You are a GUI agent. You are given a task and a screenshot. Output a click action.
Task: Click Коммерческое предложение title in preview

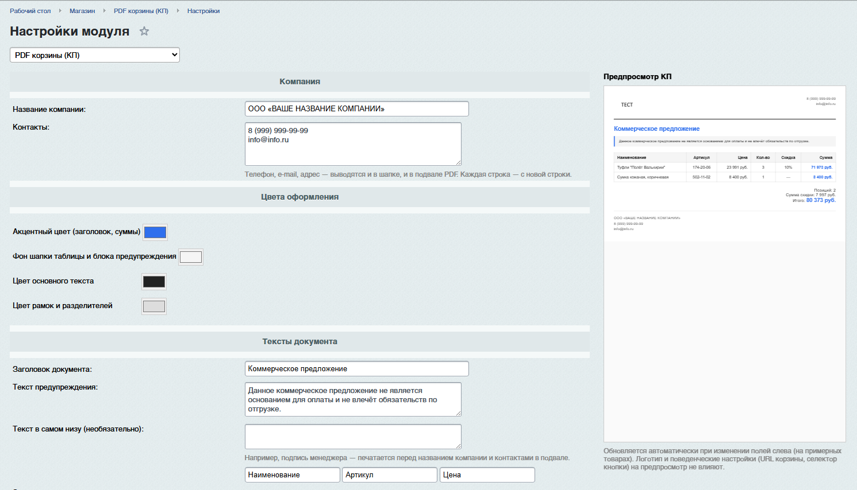[656, 129]
